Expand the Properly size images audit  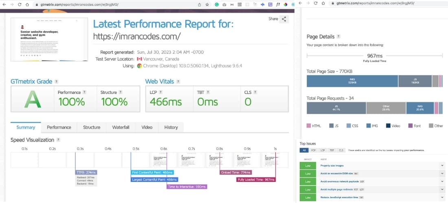coord(442,165)
